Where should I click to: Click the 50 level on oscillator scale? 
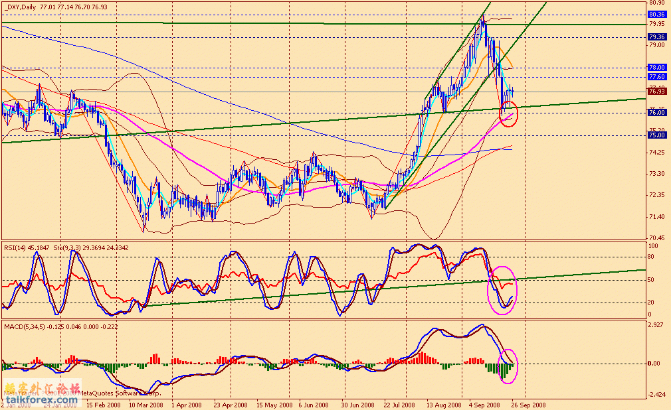tap(651, 280)
